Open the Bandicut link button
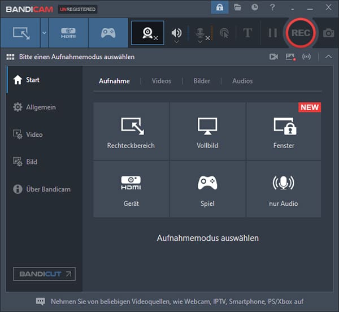The width and height of the screenshot is (339, 312). pyautogui.click(x=44, y=274)
